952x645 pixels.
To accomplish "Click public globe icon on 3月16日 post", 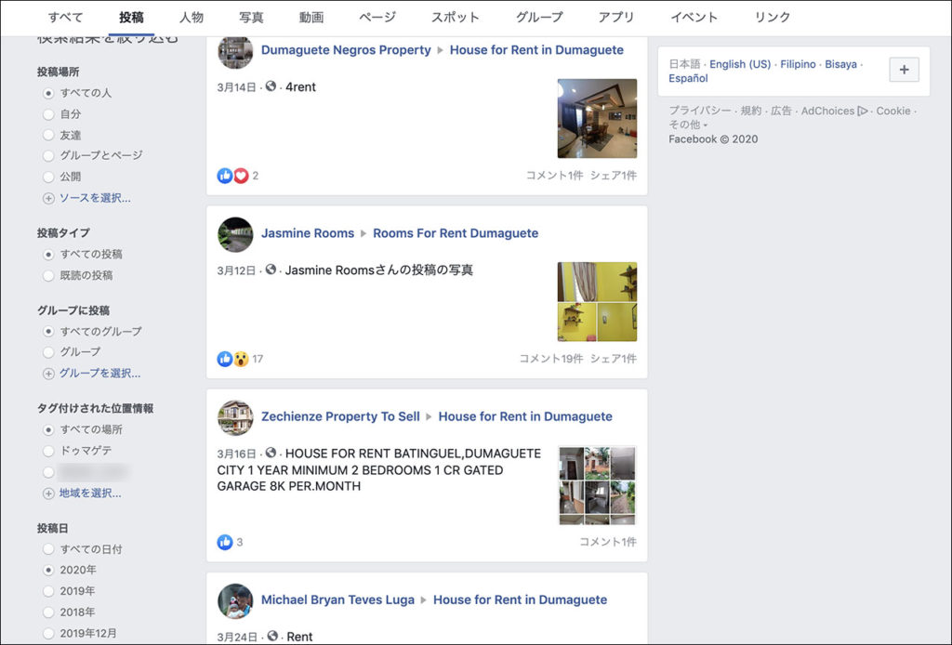I will (271, 453).
